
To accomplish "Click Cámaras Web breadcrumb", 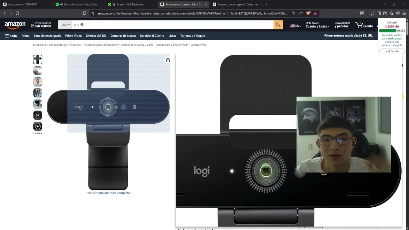I will click(x=198, y=45).
